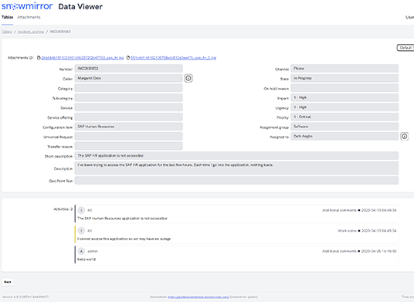414x302 pixels.
Task: Click 'I cannot access this application' work note
Action: point(124,239)
